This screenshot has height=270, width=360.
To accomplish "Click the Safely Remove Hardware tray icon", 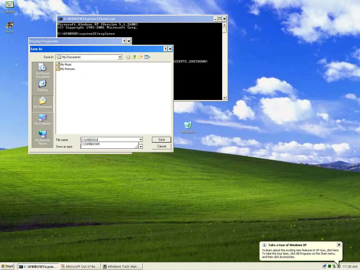I will coord(334,266).
